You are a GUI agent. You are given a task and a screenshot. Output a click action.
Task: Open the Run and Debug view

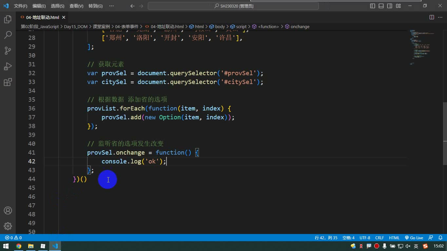pyautogui.click(x=8, y=66)
